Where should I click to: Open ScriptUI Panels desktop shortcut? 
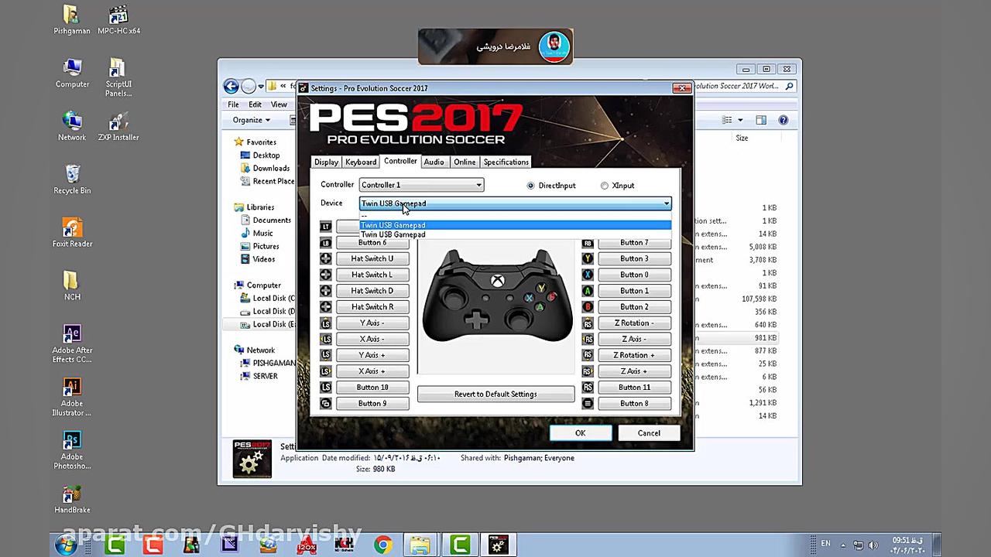tap(118, 77)
